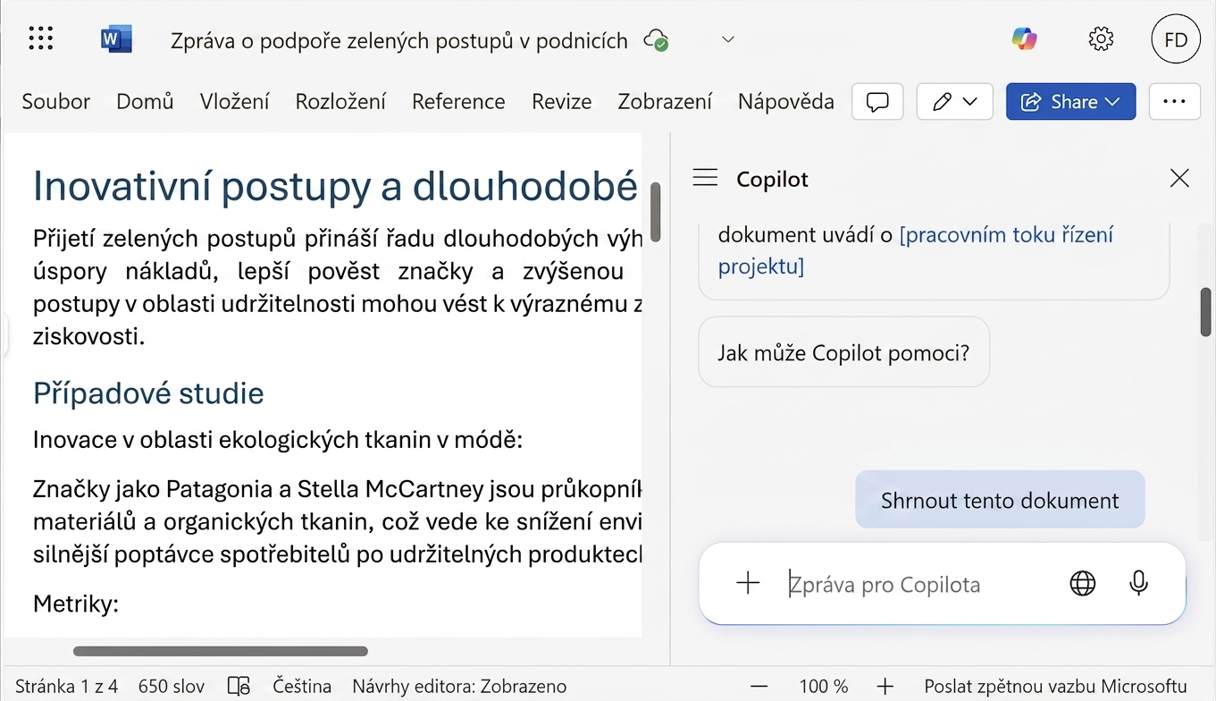Viewport: 1216px width, 701px height.
Task: Open the '650 slov' word count
Action: pos(172,686)
